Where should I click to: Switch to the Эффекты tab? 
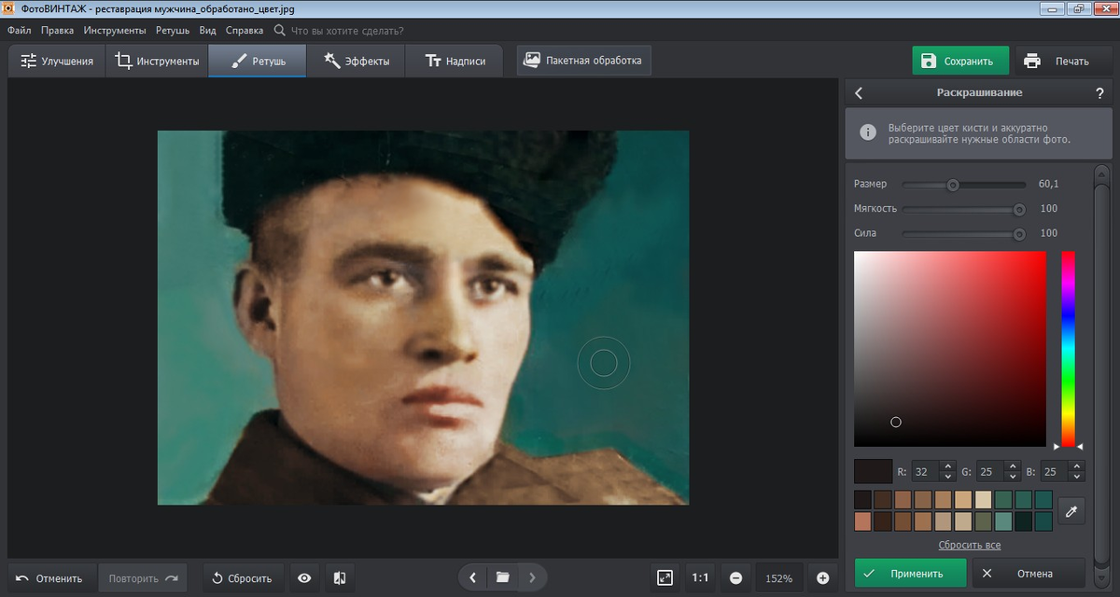356,61
